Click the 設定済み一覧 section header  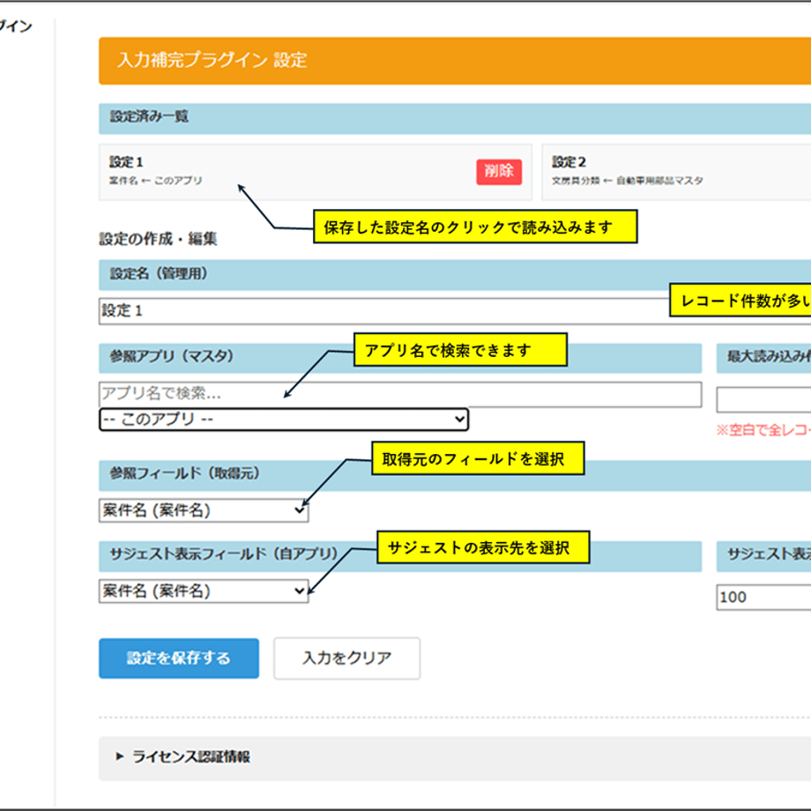[x=455, y=118]
